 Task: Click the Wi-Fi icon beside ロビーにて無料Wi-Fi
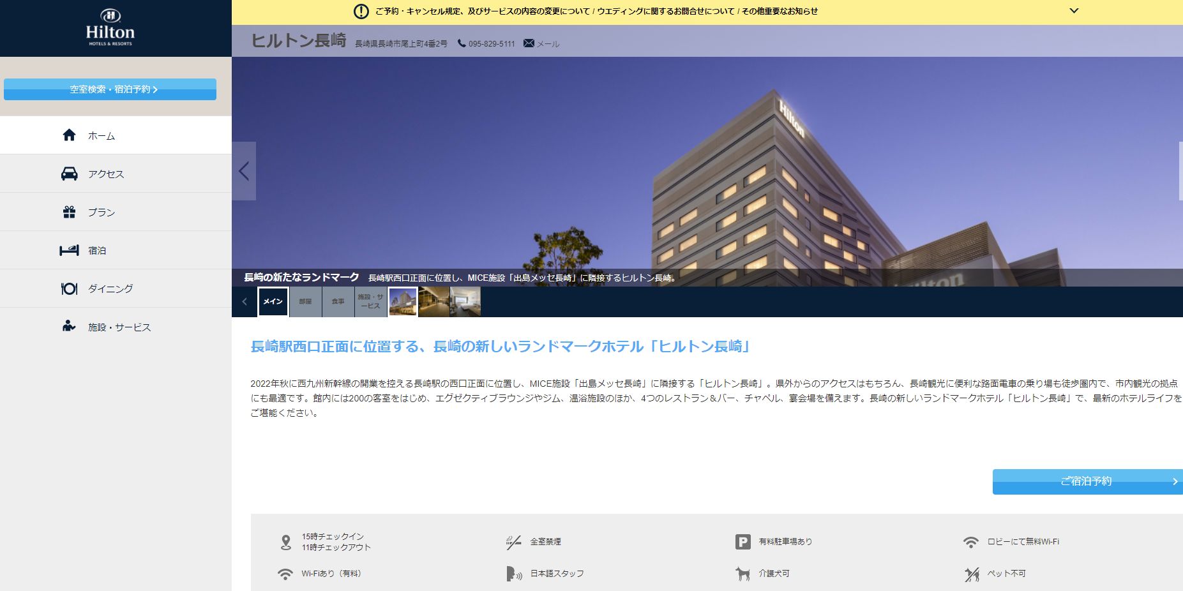click(x=970, y=542)
